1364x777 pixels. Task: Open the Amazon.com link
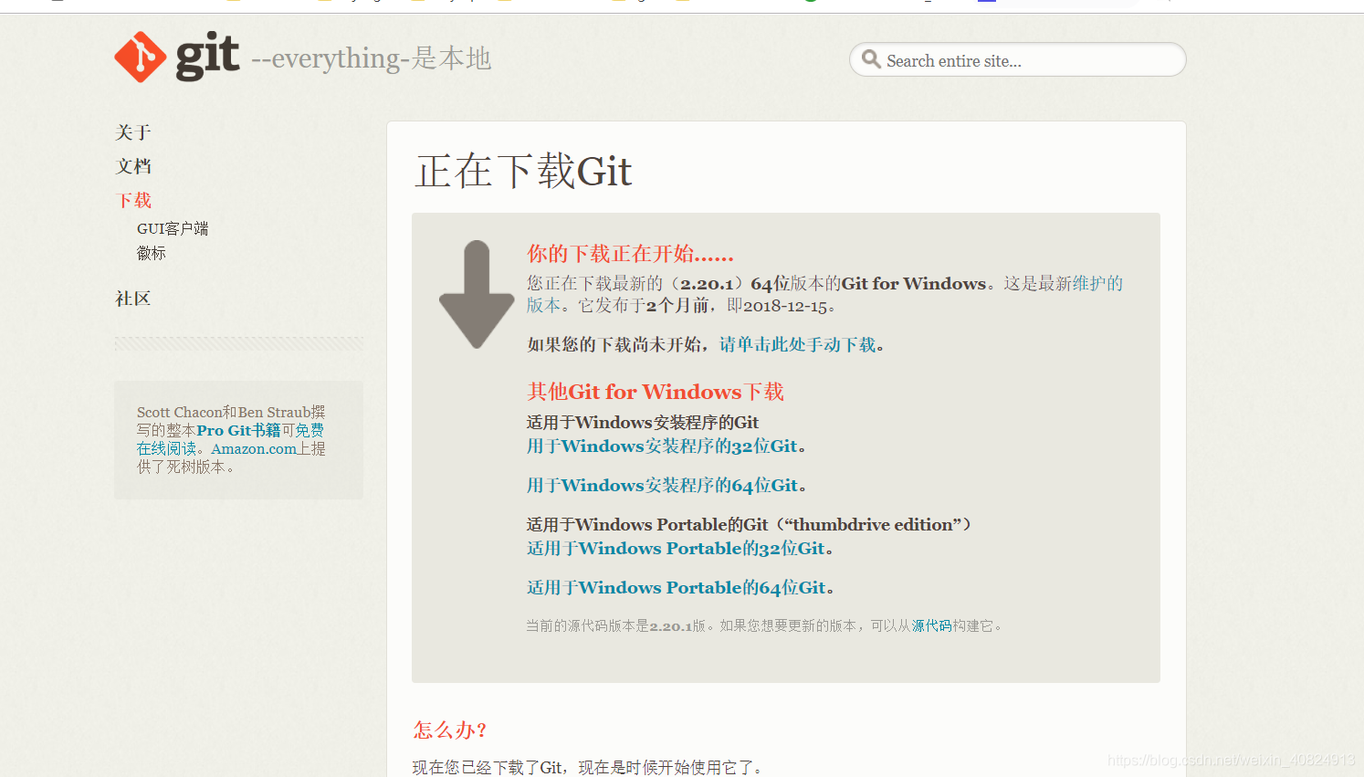click(254, 448)
